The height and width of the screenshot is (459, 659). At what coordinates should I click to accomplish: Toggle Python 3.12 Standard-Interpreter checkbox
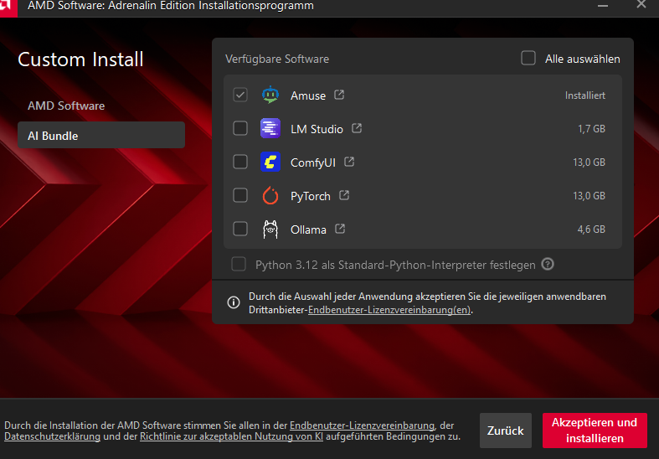tap(239, 265)
